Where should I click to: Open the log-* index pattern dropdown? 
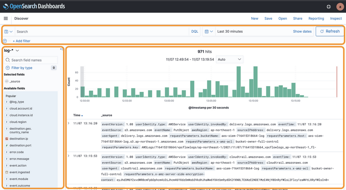11,50
